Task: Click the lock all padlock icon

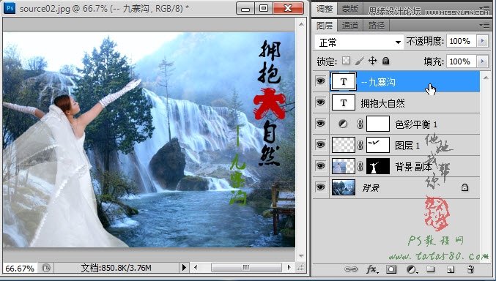Action: point(385,61)
